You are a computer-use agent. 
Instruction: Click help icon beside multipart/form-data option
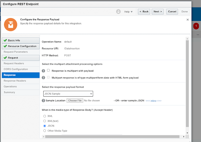[43, 78]
